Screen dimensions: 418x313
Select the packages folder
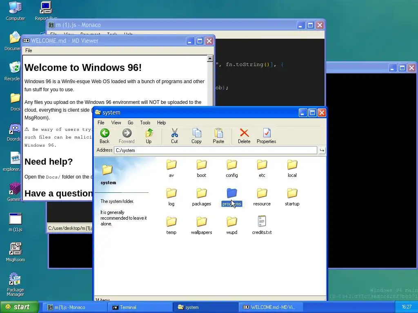[x=202, y=197]
